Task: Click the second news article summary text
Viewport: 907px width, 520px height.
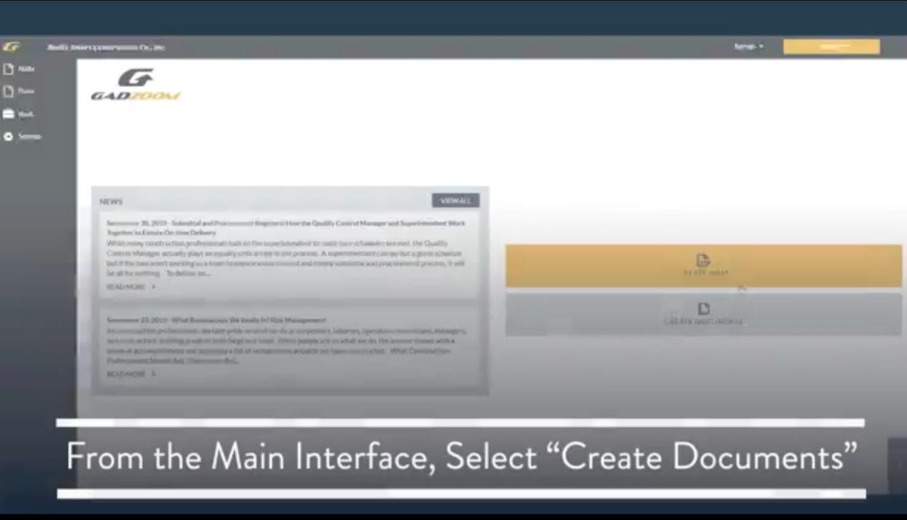Action: [286, 345]
